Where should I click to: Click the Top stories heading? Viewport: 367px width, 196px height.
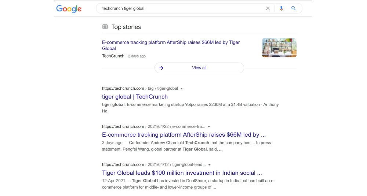pos(126,27)
